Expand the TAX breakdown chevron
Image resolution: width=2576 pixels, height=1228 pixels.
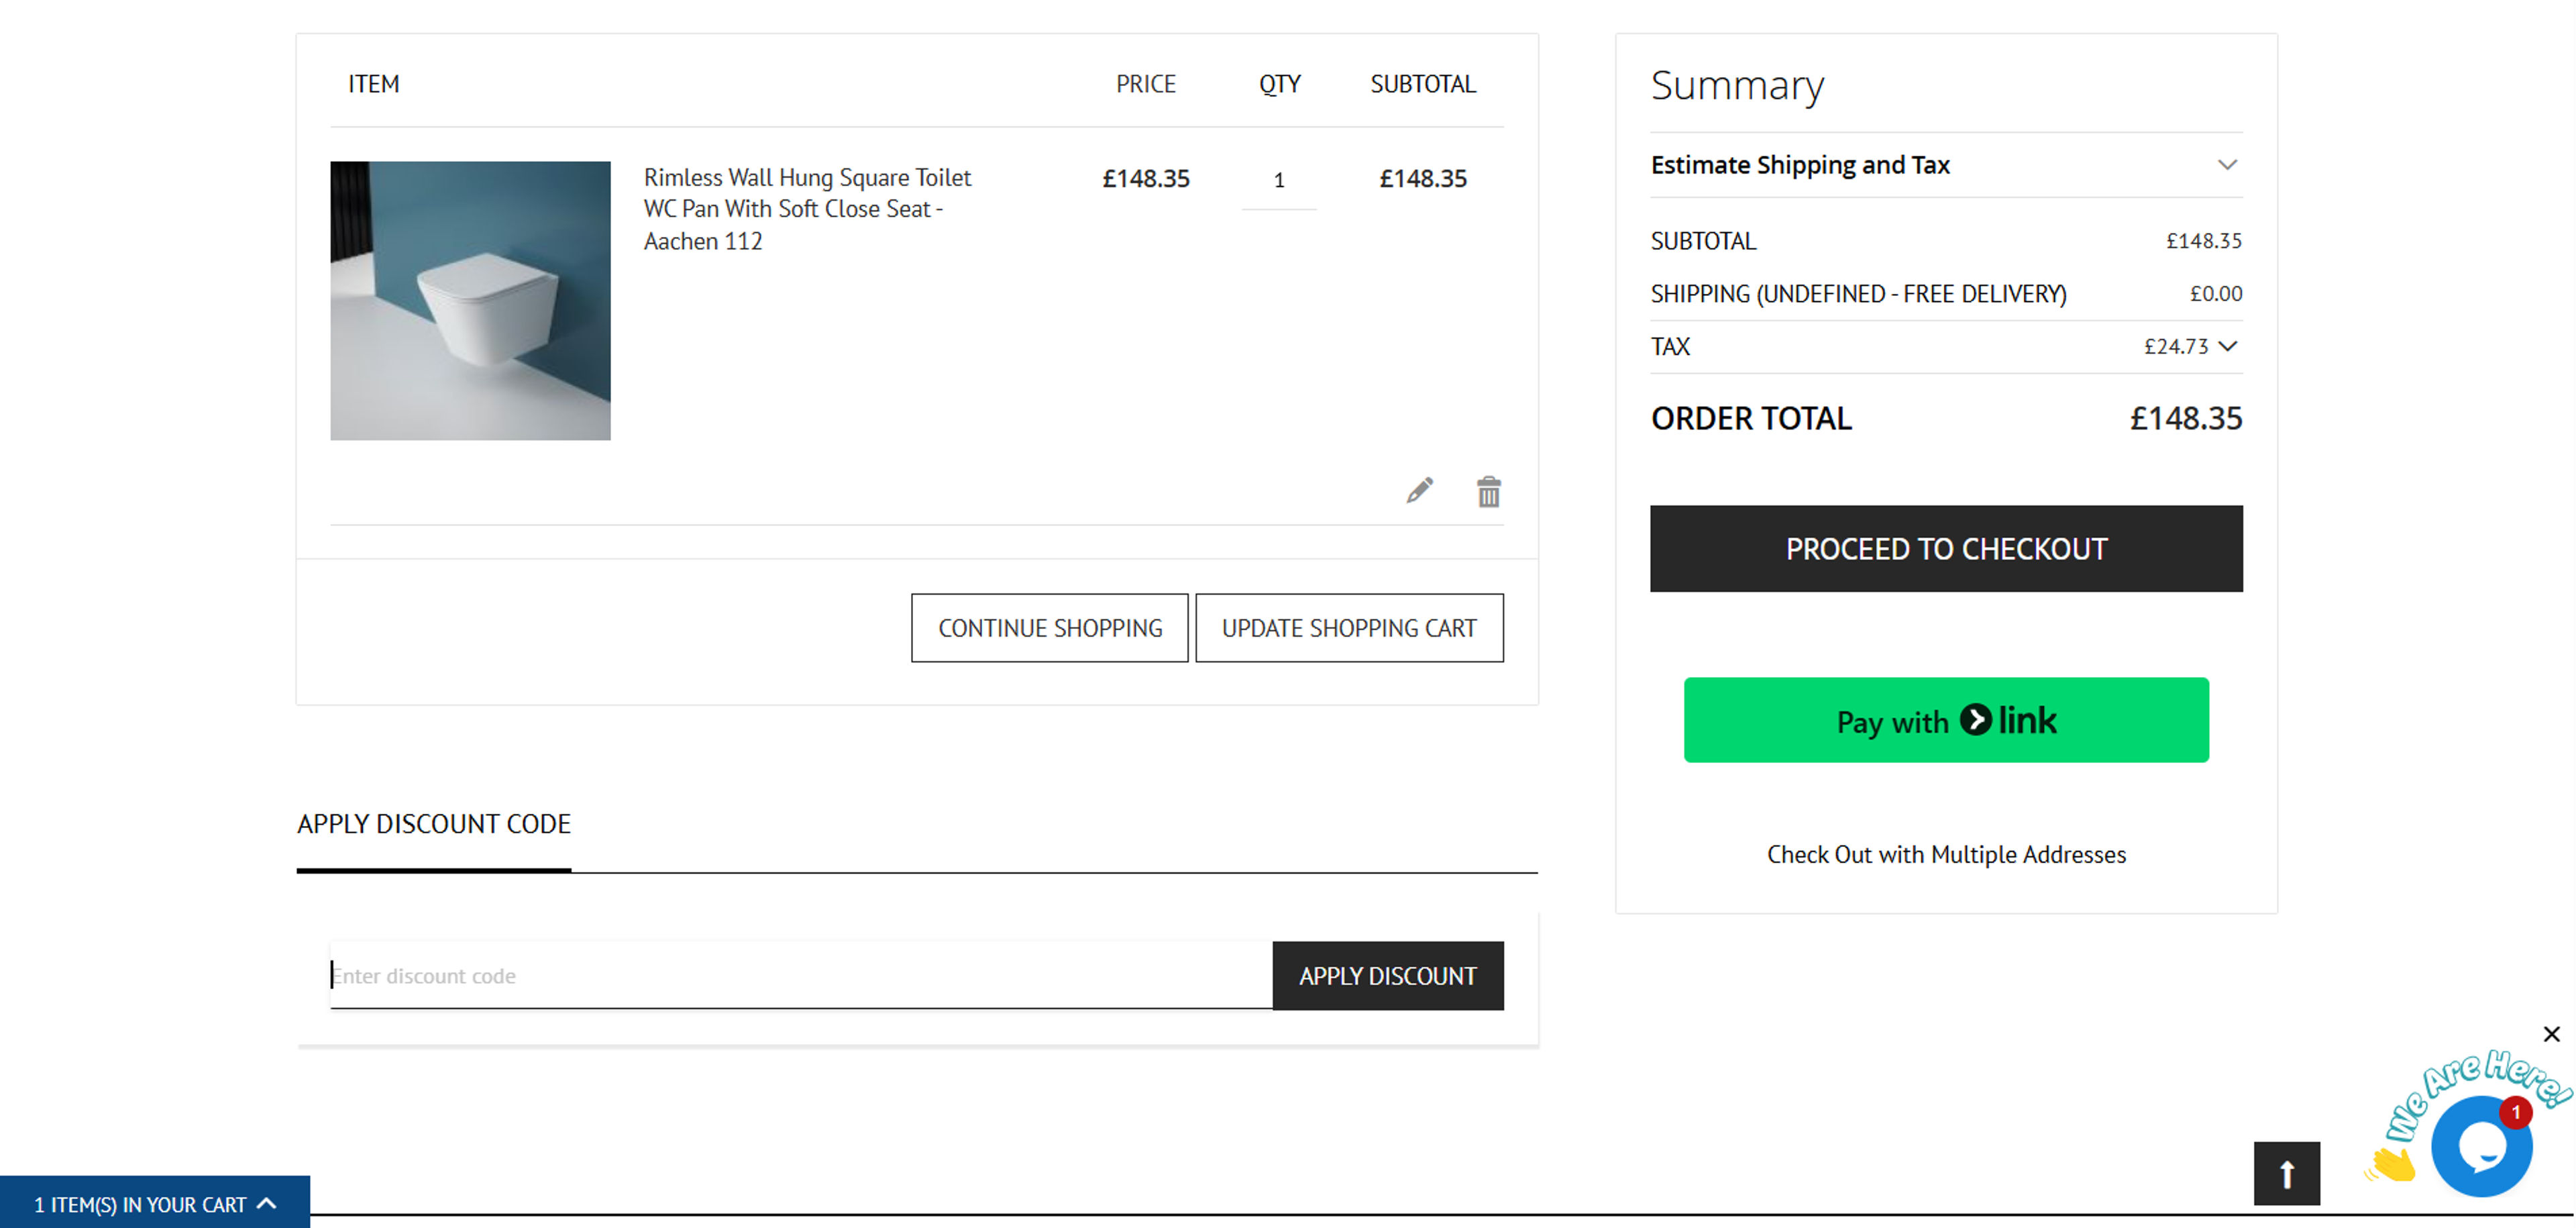point(2230,346)
